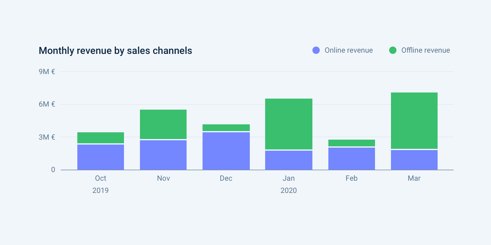Viewport: 491px width, 245px height.
Task: Click the March offline revenue segment
Action: click(x=414, y=120)
